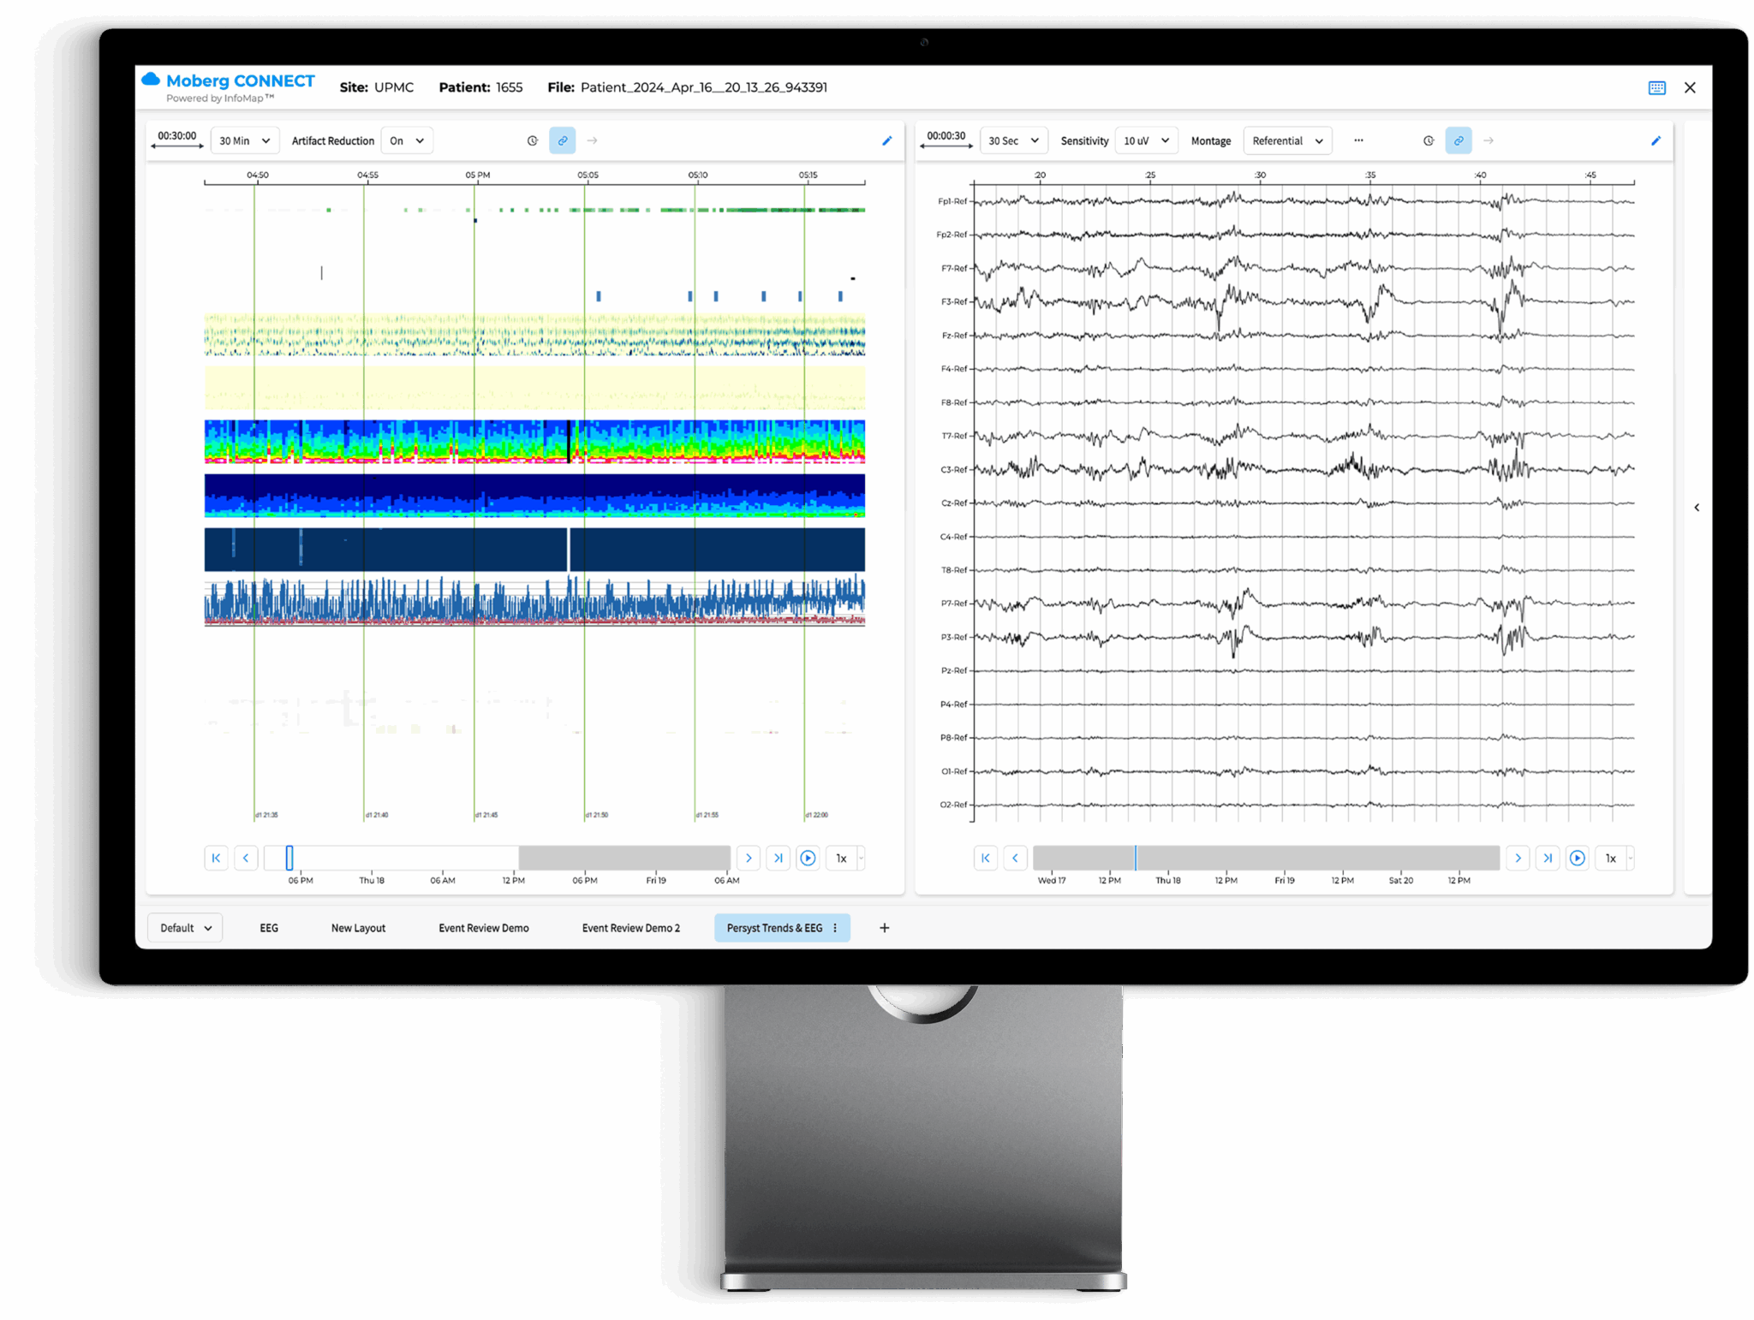1754x1320 pixels.
Task: Click the edit pencil on the EEG panel
Action: click(1656, 140)
